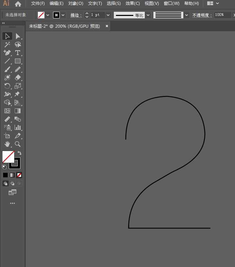Swap fill and stroke colors

(19, 153)
